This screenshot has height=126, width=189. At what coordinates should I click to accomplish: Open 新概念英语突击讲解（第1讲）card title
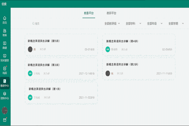[45, 89]
